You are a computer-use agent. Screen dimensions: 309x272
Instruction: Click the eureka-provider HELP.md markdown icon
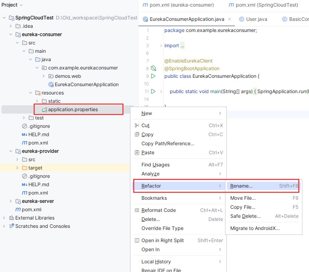[25, 184]
